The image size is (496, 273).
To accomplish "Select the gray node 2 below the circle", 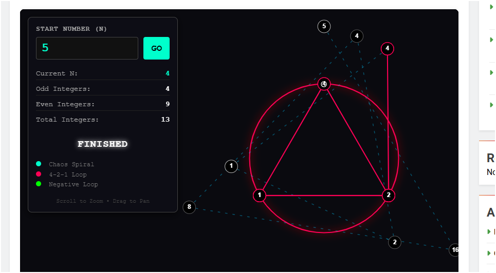I will (x=394, y=242).
